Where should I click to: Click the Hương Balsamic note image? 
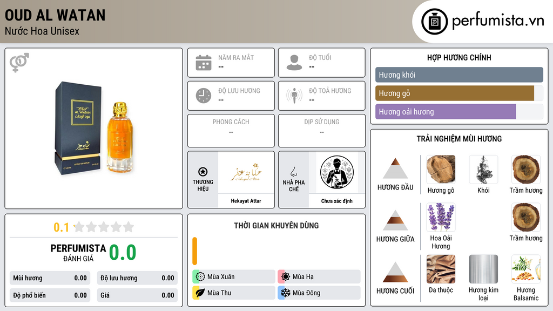(526, 269)
